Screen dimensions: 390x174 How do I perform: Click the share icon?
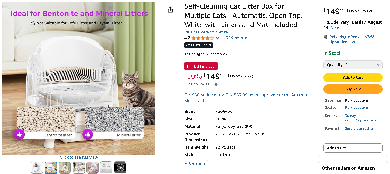click(170, 10)
